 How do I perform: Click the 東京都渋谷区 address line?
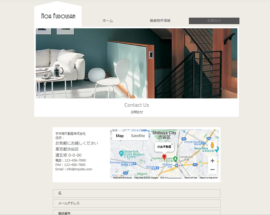[x=67, y=149]
